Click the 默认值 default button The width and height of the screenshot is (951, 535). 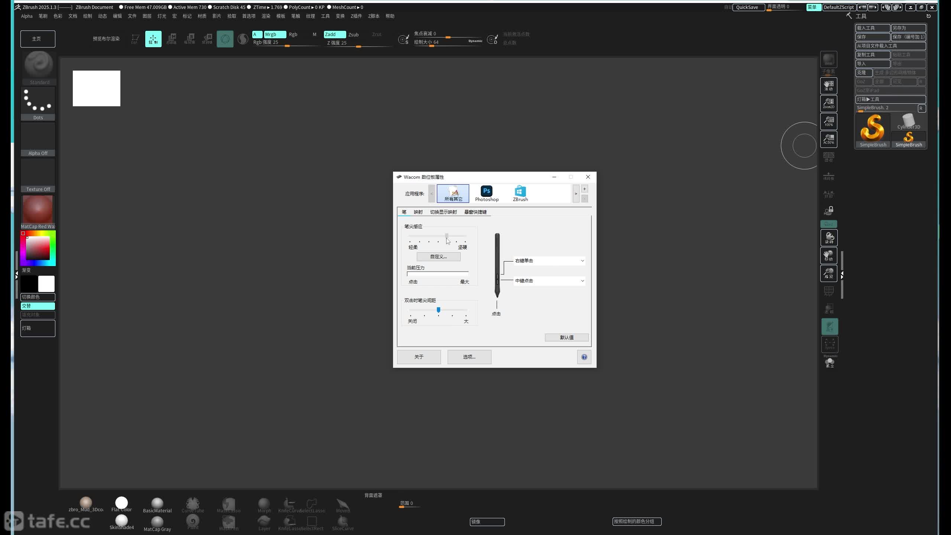567,337
